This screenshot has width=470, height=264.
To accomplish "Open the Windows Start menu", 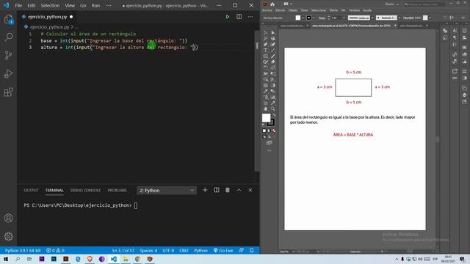I will pyautogui.click(x=5, y=259).
